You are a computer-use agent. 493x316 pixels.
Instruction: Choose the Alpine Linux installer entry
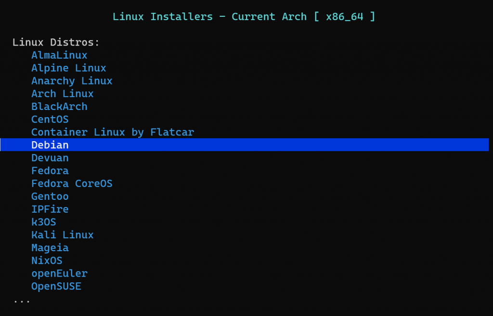[x=68, y=68]
